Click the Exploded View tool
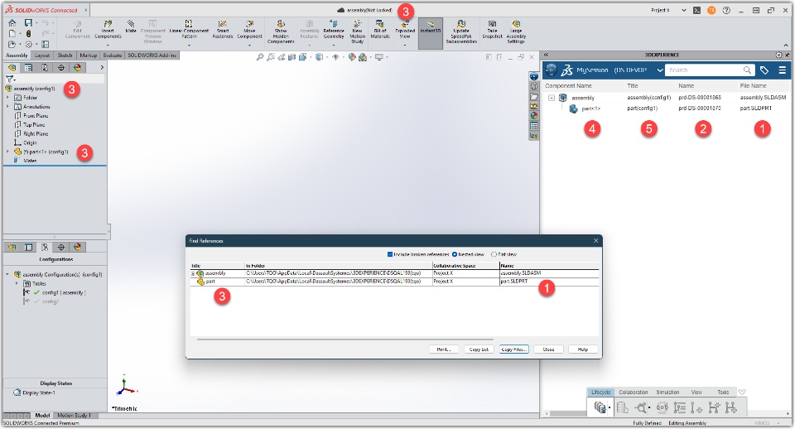The image size is (795, 429). tap(405, 30)
